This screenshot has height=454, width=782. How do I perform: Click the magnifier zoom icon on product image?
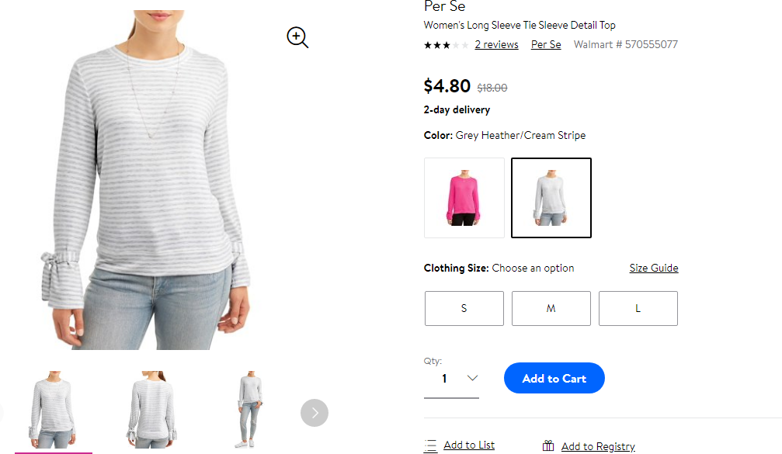(297, 37)
